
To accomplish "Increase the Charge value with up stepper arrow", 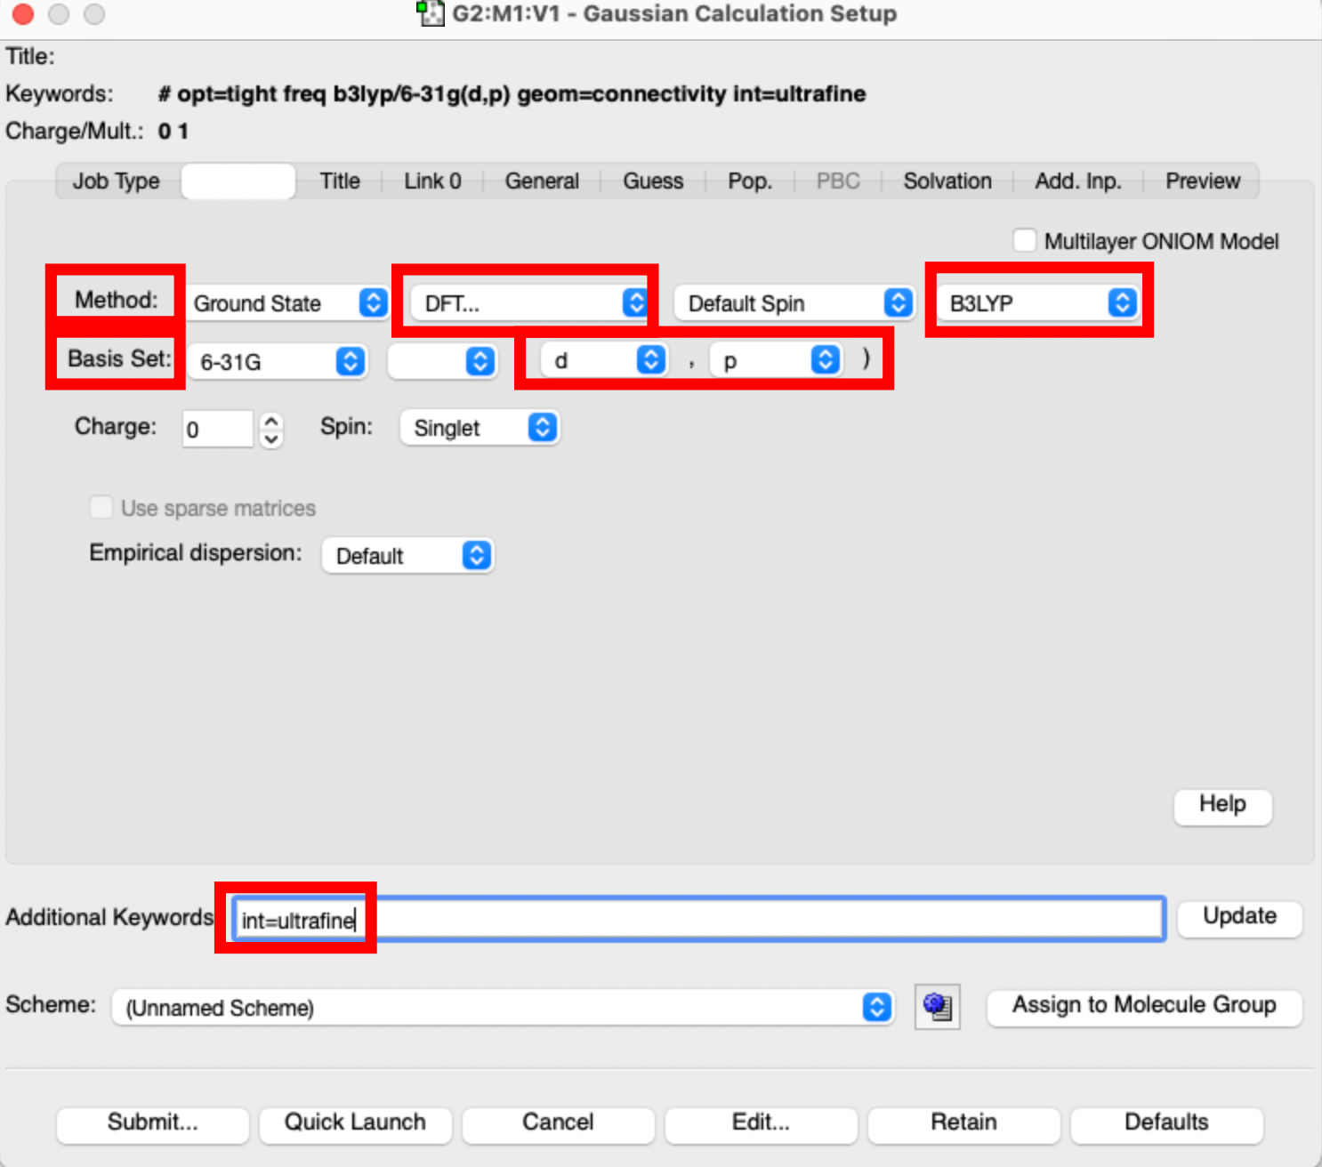I will tap(272, 421).
